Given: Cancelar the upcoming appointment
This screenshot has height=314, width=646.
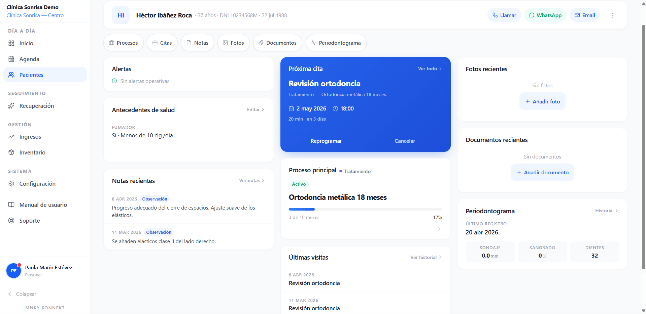Looking at the screenshot, I should (x=405, y=141).
